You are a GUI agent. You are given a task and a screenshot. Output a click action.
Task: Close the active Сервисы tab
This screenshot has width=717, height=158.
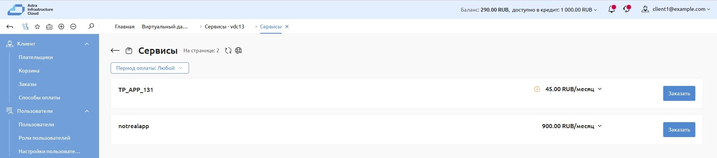click(x=287, y=27)
